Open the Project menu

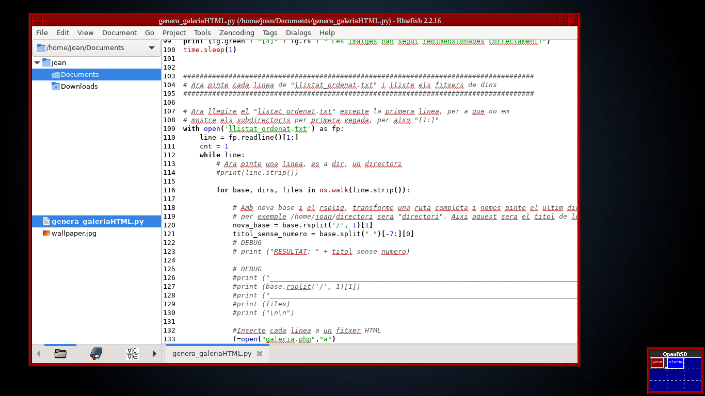point(174,32)
